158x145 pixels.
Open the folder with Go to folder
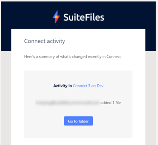[78, 121]
